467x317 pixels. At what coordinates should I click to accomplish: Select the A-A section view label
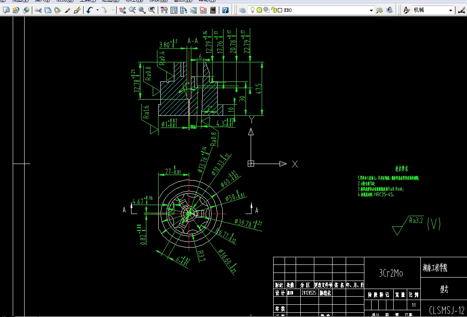tap(193, 41)
